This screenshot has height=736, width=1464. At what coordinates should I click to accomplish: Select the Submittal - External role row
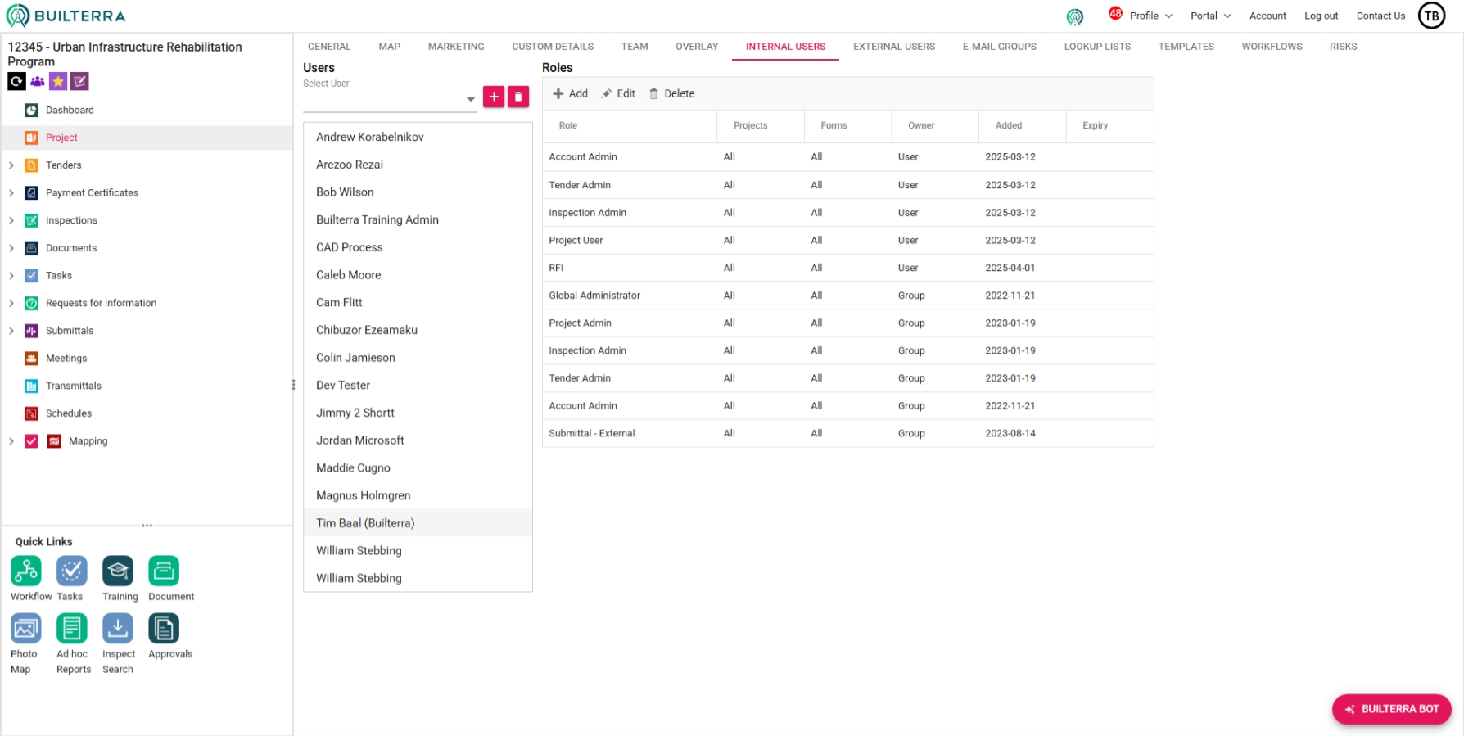point(847,433)
